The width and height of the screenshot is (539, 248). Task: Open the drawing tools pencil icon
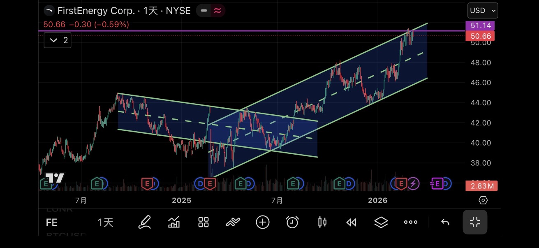point(144,223)
